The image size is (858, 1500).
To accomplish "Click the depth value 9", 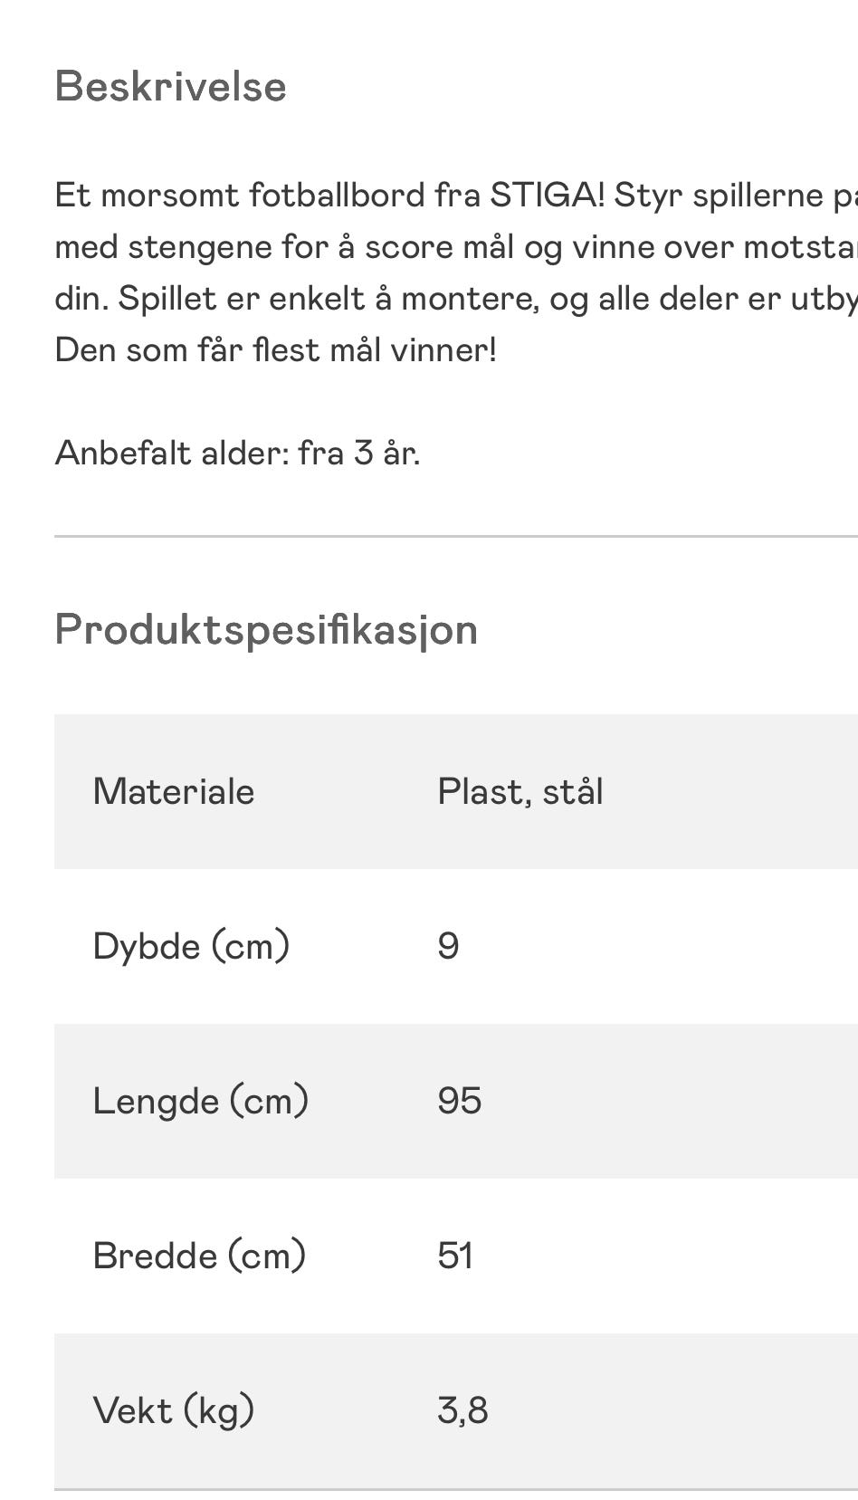I will click(448, 947).
